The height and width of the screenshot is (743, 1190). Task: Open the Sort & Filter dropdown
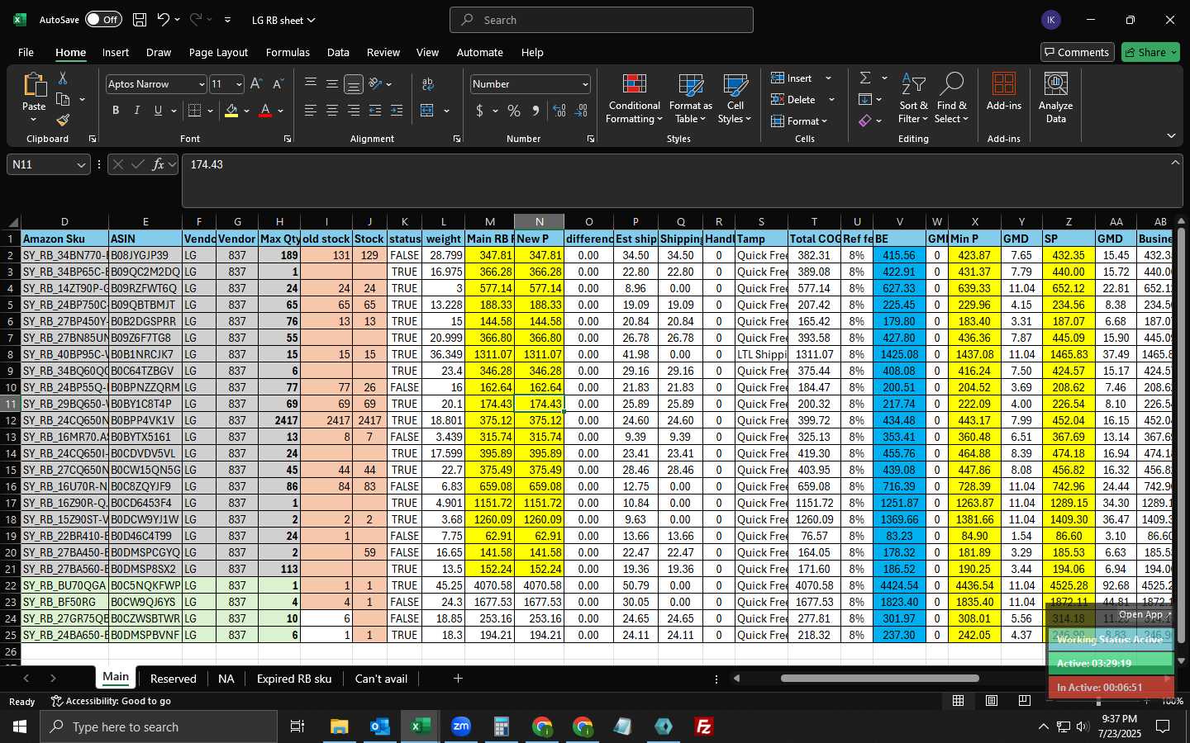coord(913,99)
